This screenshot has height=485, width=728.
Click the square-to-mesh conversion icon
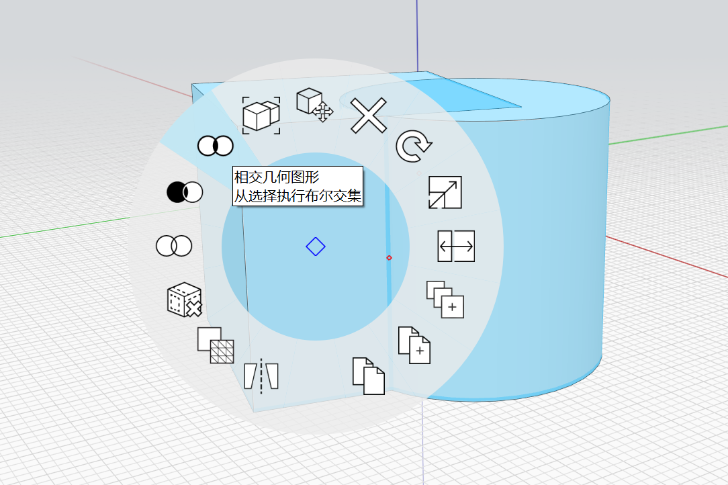point(216,345)
